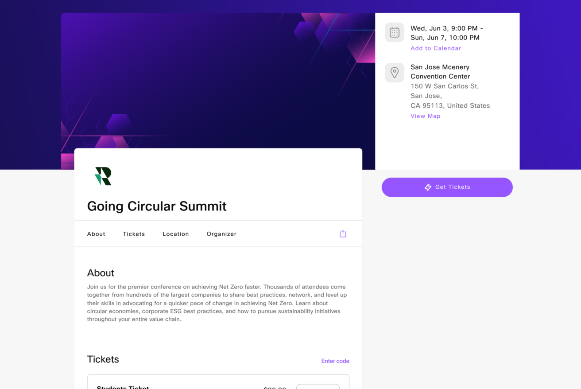
Task: Click the ticket icon inside Get Tickets button
Action: coord(428,187)
